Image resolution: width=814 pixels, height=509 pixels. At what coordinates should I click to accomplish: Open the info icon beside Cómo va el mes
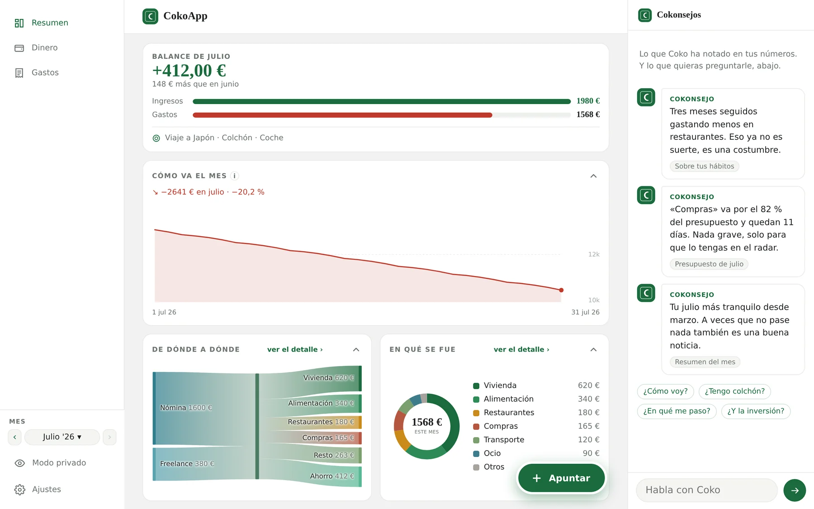(x=234, y=176)
